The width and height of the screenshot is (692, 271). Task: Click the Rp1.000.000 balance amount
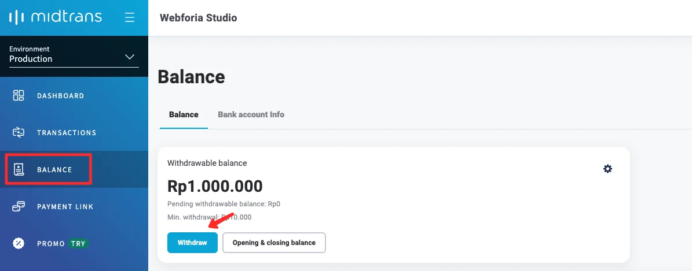point(215,186)
